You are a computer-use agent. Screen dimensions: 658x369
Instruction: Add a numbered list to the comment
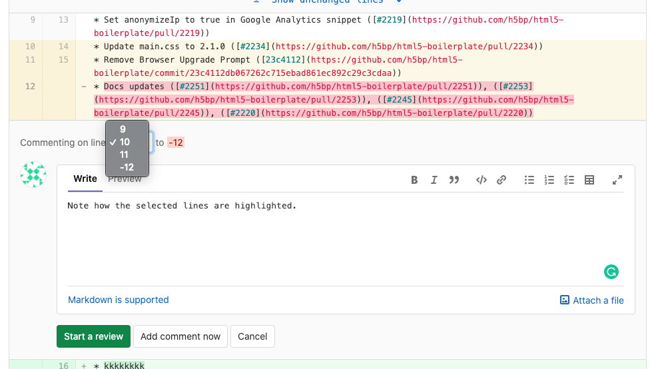click(x=549, y=180)
